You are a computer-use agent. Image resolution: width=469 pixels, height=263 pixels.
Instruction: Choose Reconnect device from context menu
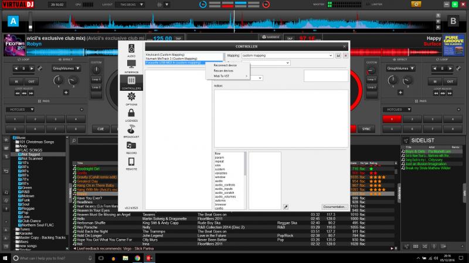225,66
